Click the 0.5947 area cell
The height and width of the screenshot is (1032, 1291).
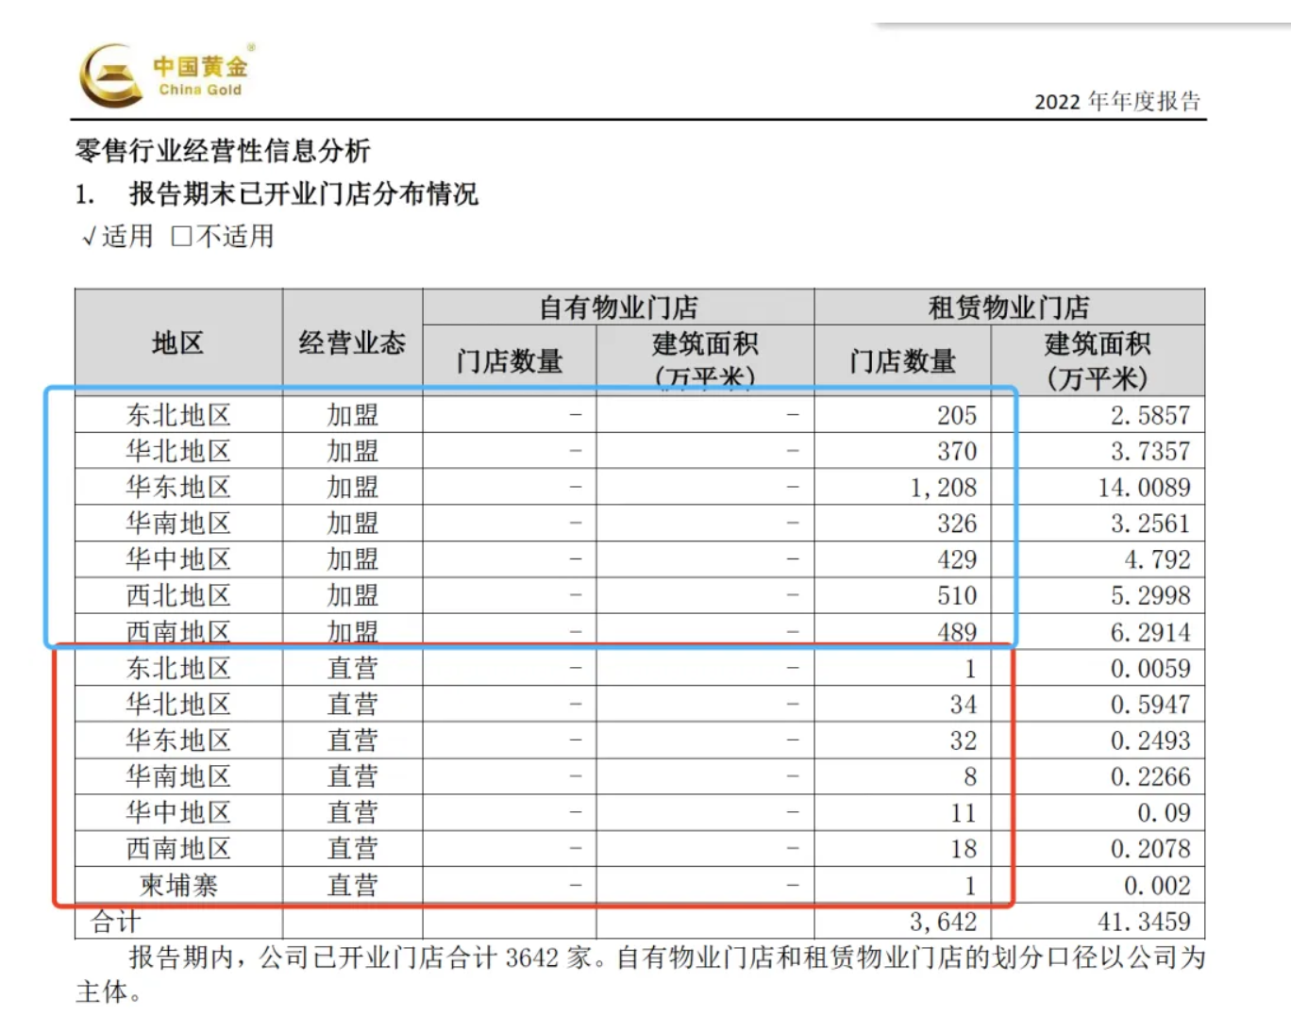pos(1149,705)
